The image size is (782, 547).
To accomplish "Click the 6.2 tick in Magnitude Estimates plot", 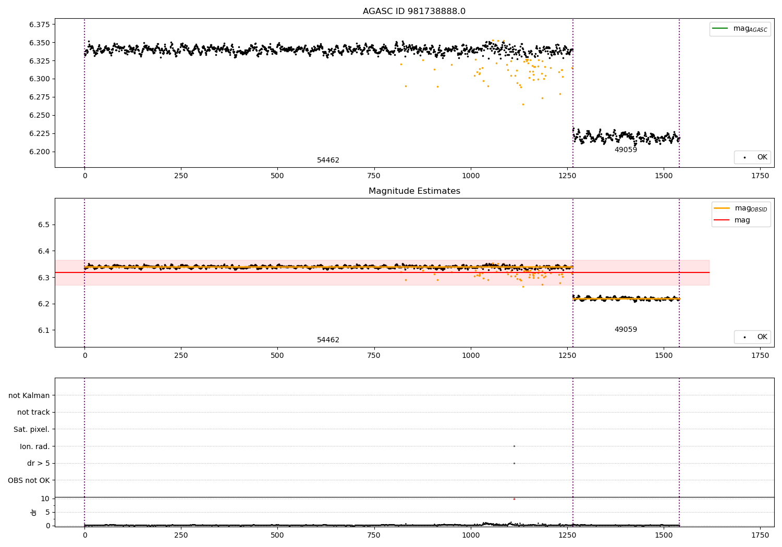I will [x=43, y=304].
